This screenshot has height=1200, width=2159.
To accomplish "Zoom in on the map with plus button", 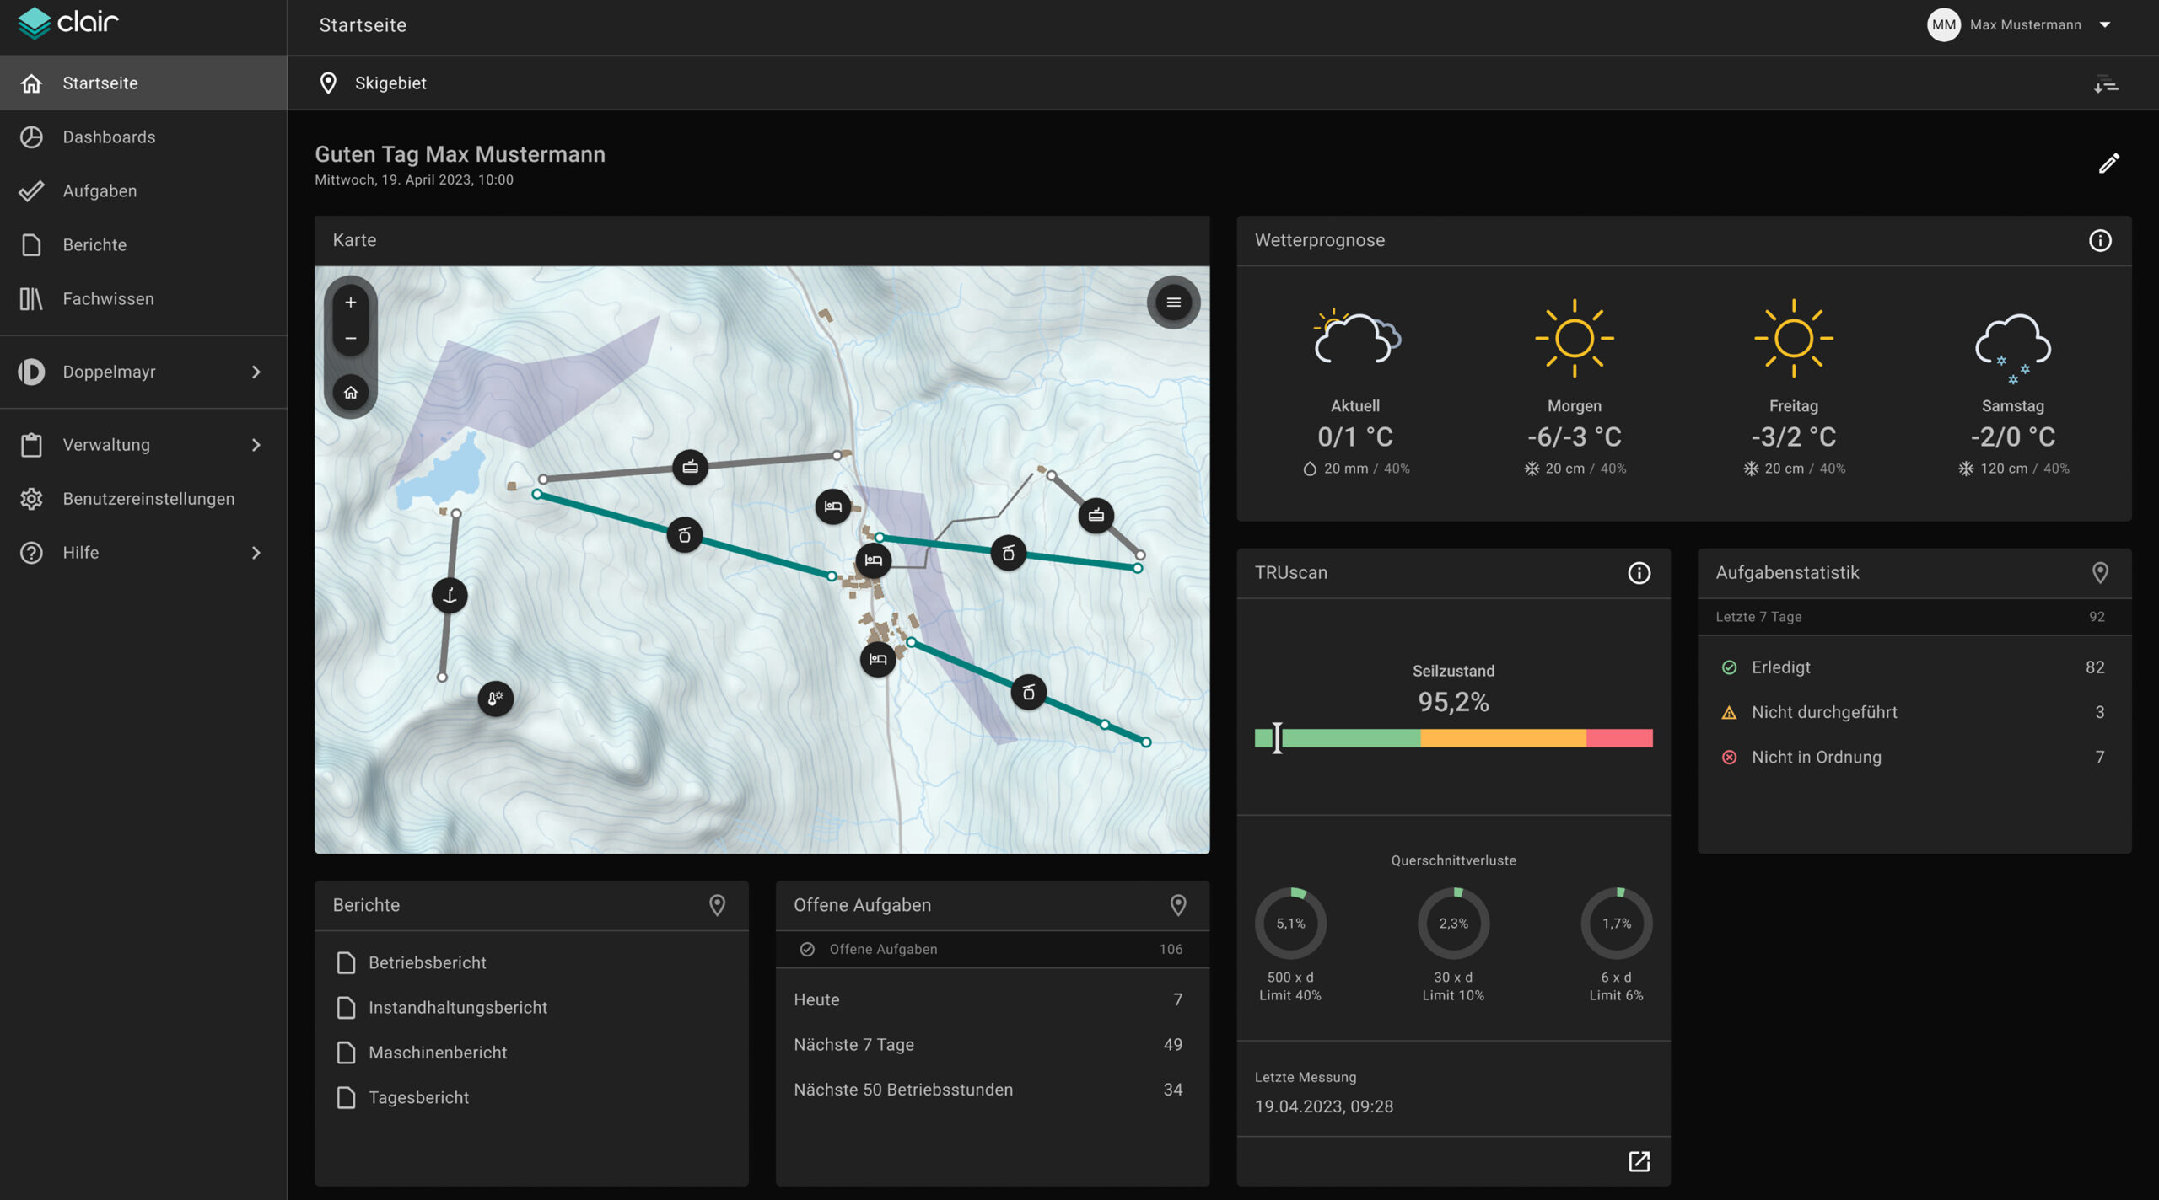I will point(351,303).
